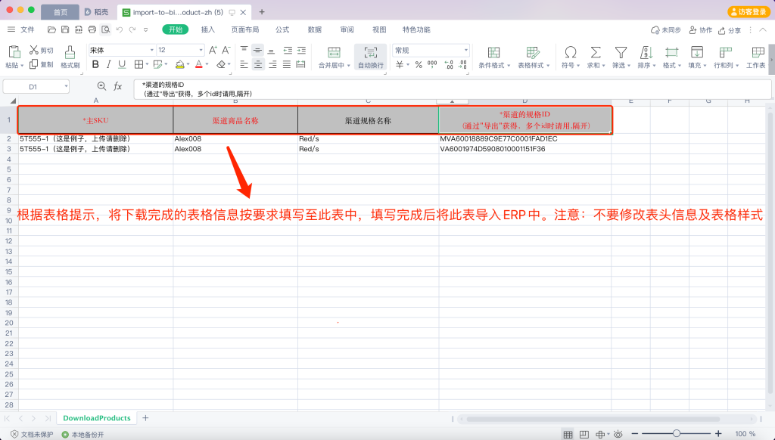
Task: Click the D1 name box field
Action: click(x=33, y=87)
